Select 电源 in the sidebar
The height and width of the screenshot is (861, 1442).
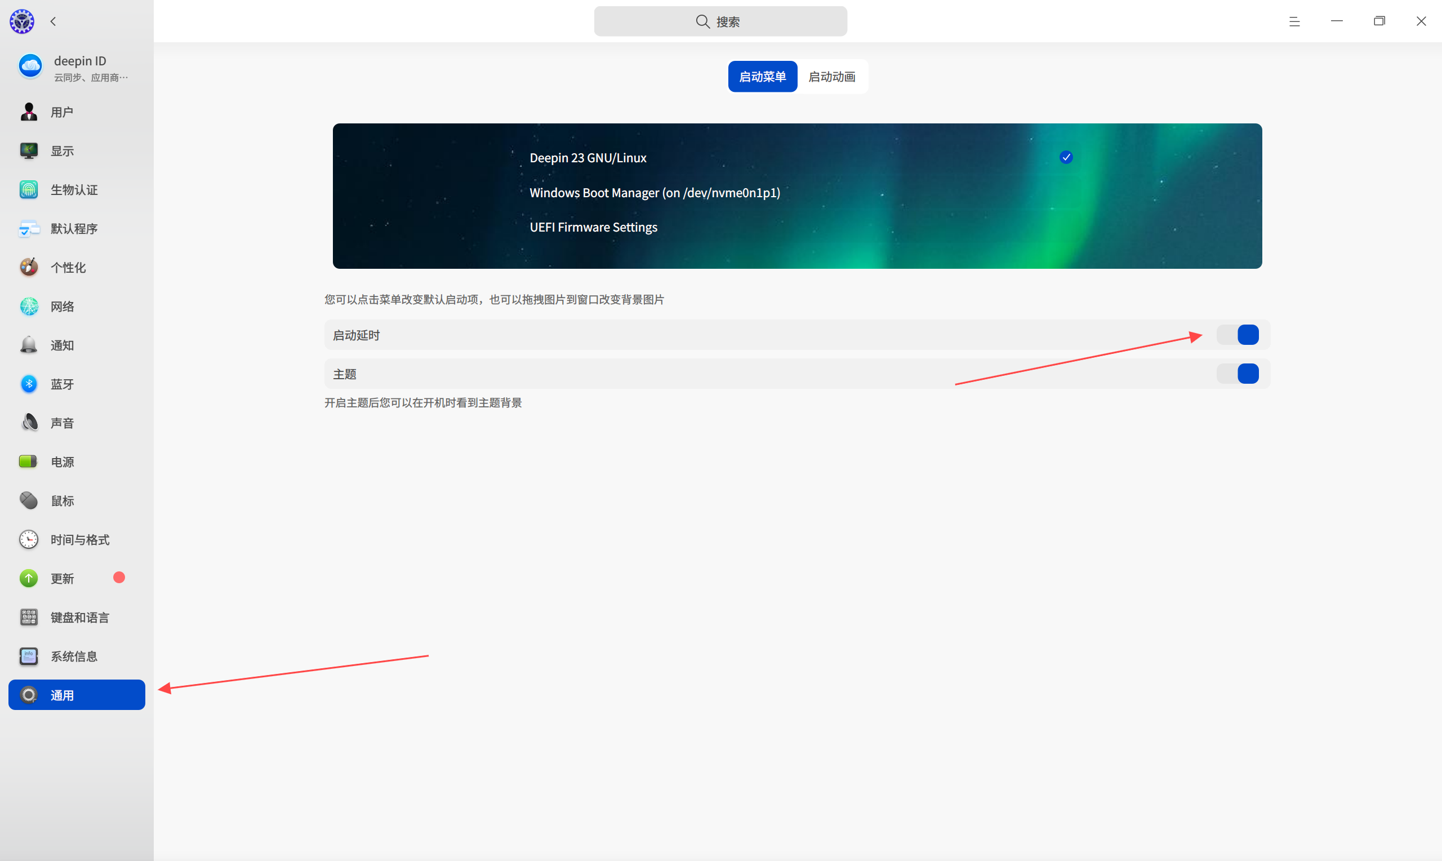pyautogui.click(x=77, y=461)
